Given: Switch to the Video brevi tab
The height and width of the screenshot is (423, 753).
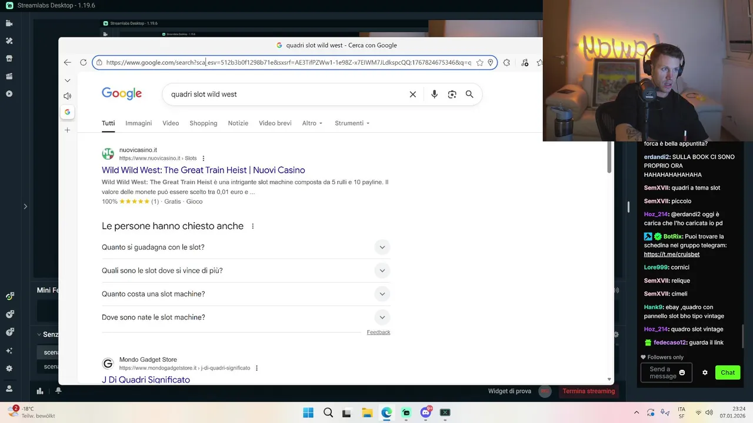Looking at the screenshot, I should pyautogui.click(x=275, y=123).
